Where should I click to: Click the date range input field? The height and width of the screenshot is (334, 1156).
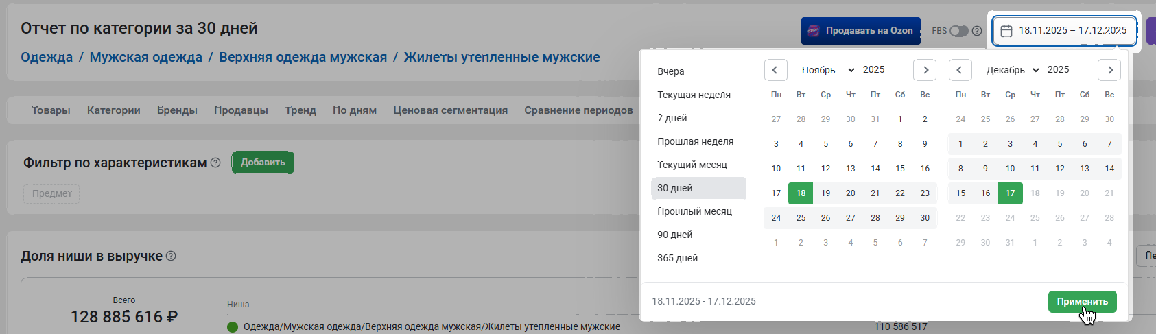click(1072, 31)
